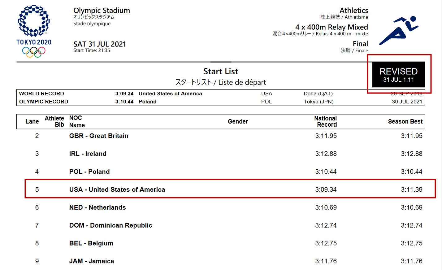The image size is (442, 270).
Task: Select the IRL - Ireland entry
Action: click(88, 154)
